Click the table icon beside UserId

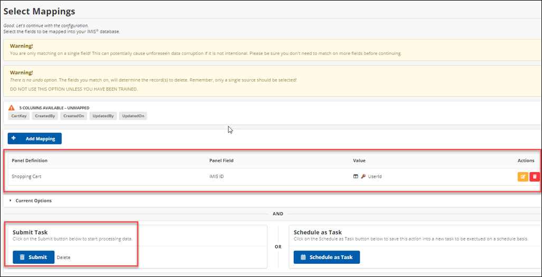click(356, 176)
